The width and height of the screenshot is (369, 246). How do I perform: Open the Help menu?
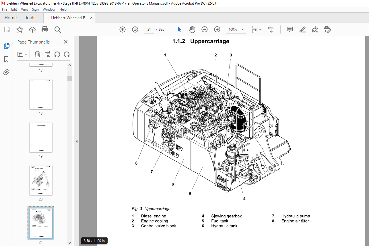point(63,9)
